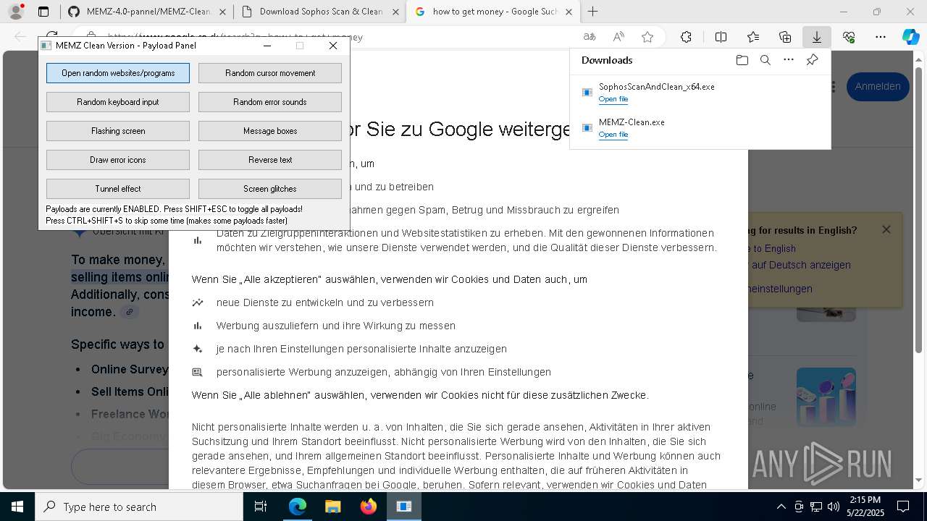Select MEMZ panel taskbar icon
927x521 pixels.
pos(403,507)
